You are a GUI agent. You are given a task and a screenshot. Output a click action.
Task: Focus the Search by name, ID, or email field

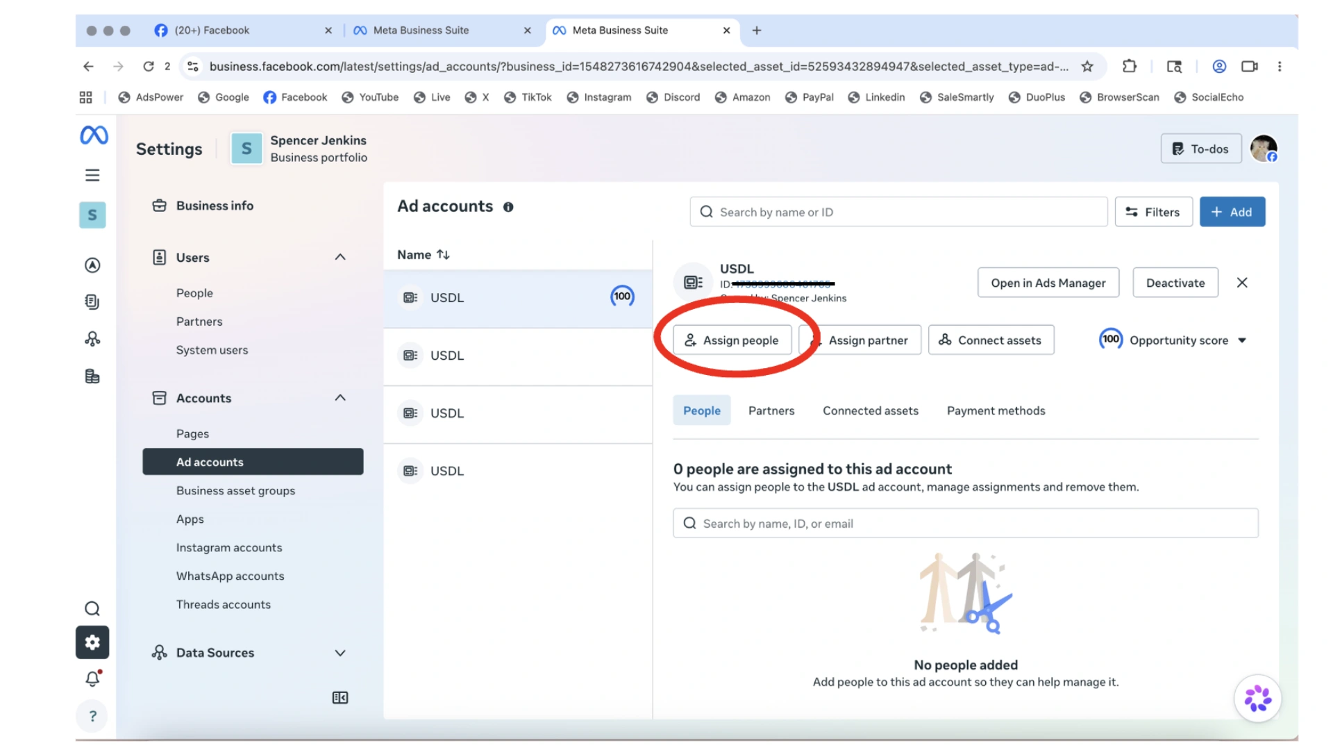coord(965,523)
